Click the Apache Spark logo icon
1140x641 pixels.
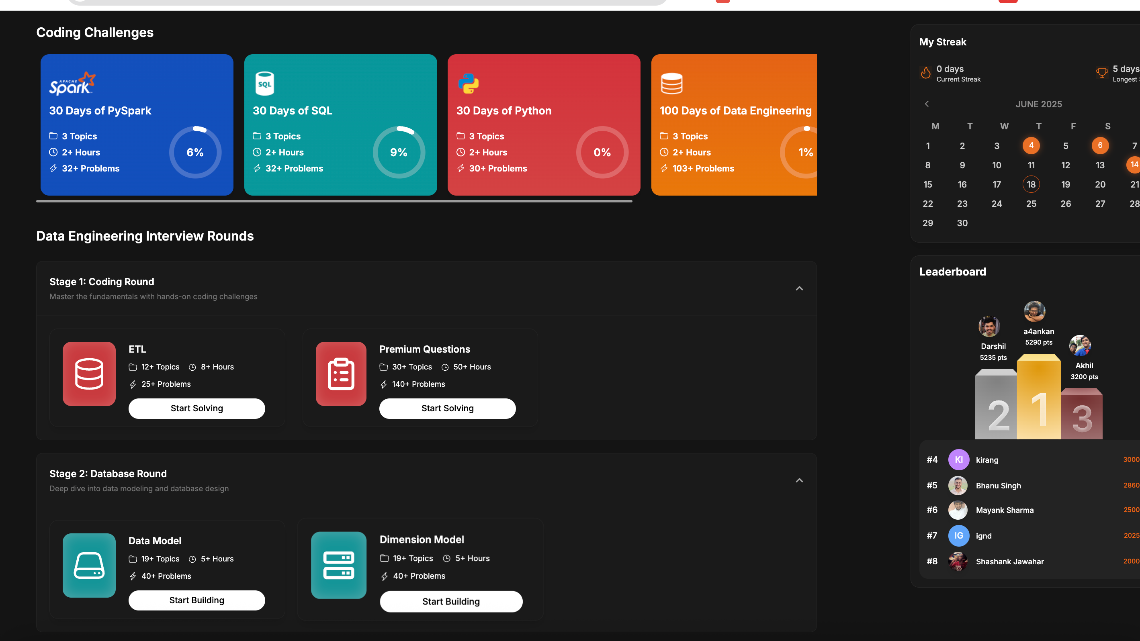coord(72,84)
